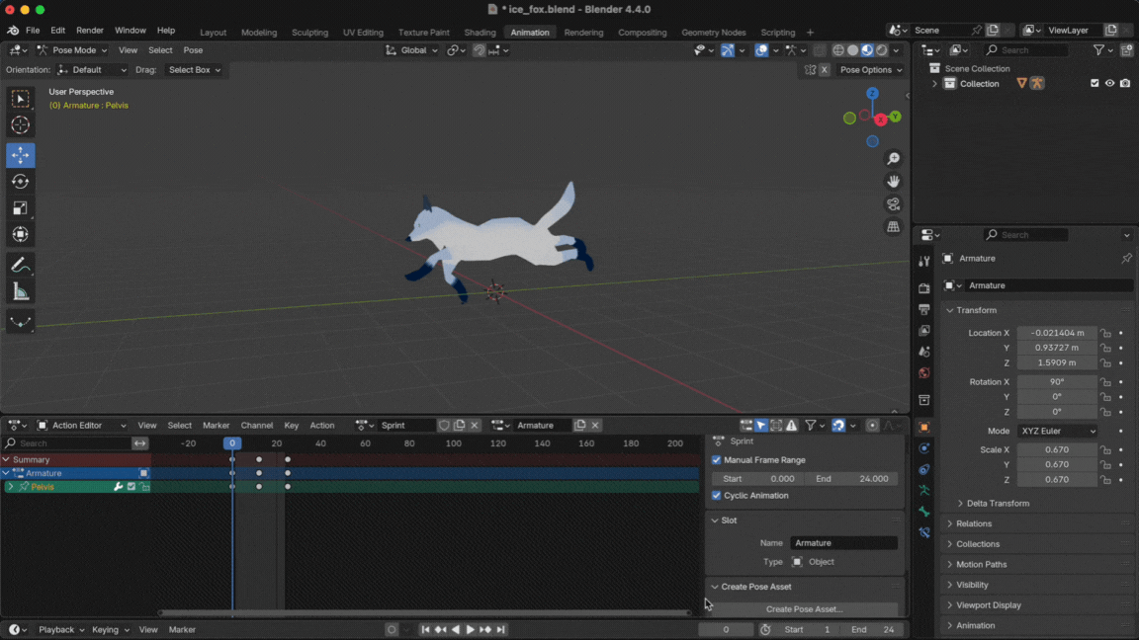Open the World properties tab icon

924,373
